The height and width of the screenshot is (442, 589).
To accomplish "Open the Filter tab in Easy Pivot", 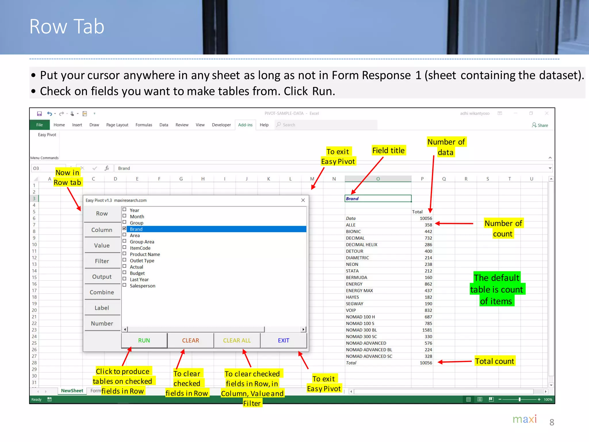I will 102,261.
